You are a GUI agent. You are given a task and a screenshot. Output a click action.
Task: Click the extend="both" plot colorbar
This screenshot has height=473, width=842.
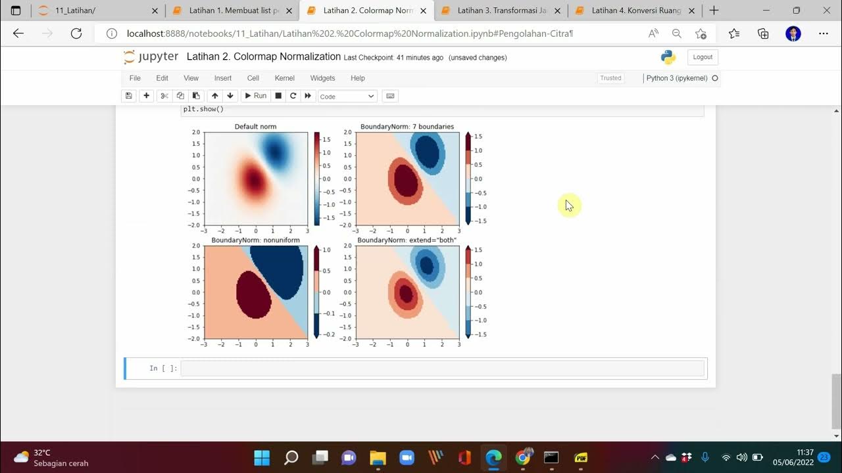(468, 292)
